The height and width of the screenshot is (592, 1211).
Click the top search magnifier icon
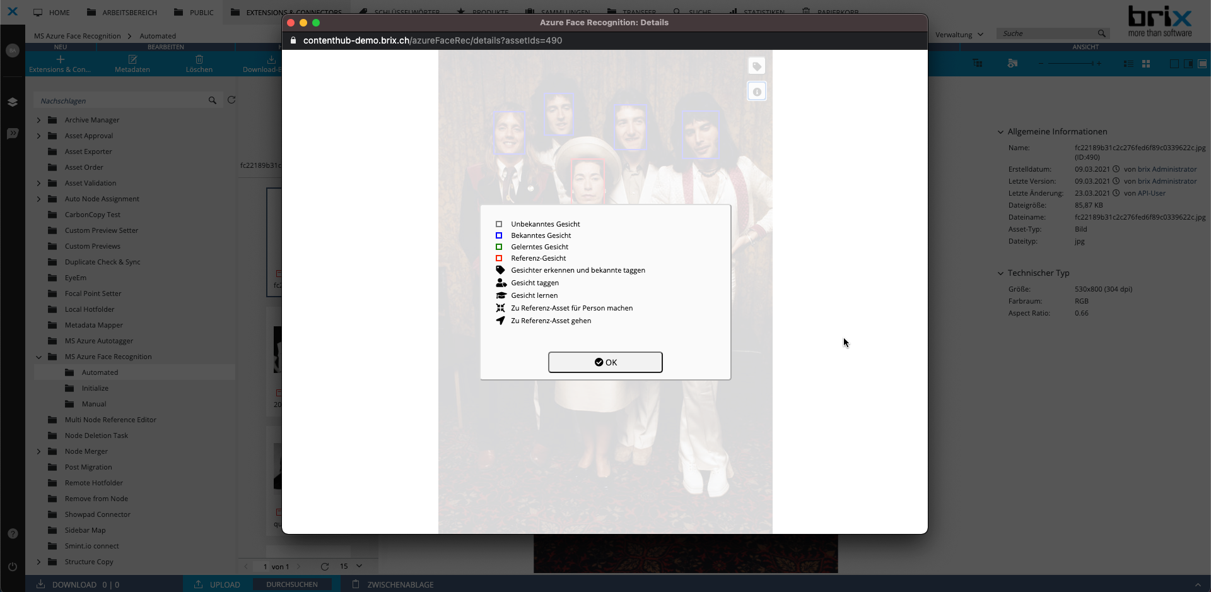pyautogui.click(x=1101, y=33)
